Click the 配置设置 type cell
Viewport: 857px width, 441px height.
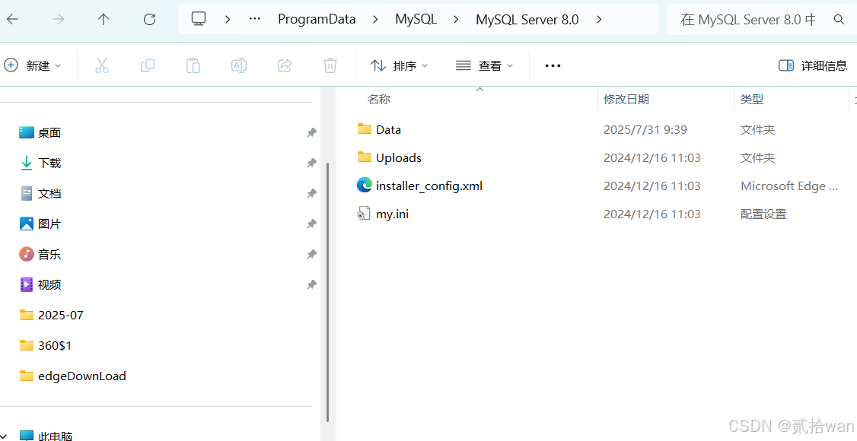[x=763, y=214]
